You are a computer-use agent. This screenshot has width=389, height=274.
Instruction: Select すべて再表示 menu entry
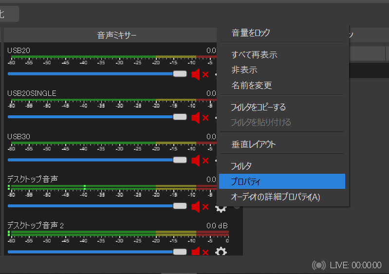(282, 55)
